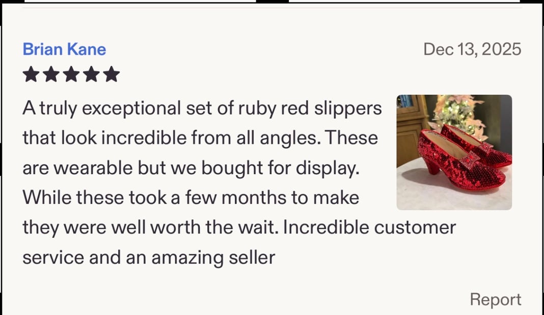Report this review
This screenshot has width=544, height=315.
click(495, 299)
